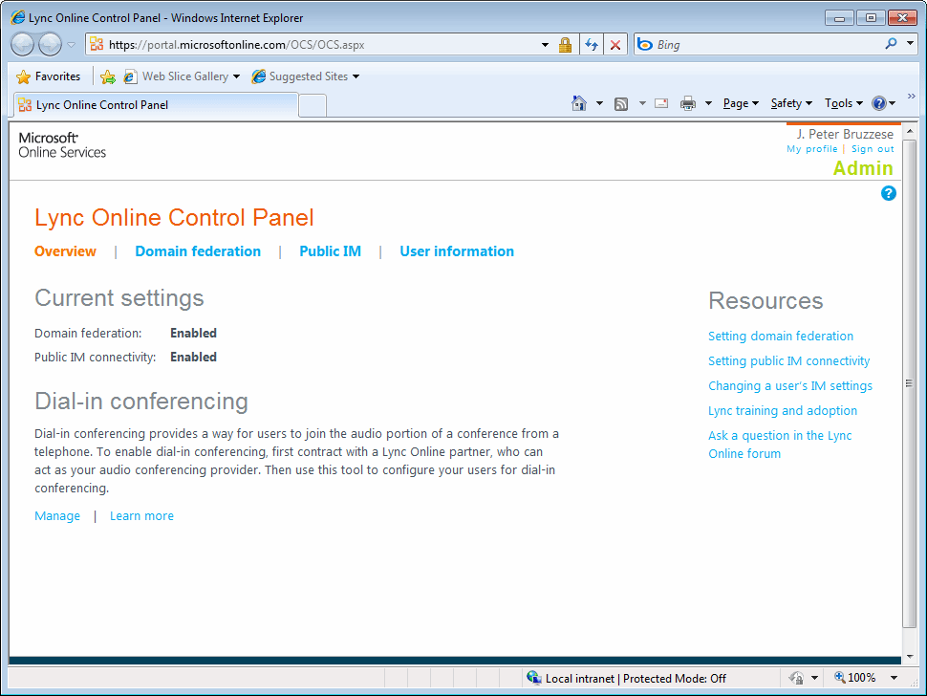Expand the RSS feeds dropdown arrow

pyautogui.click(x=642, y=103)
